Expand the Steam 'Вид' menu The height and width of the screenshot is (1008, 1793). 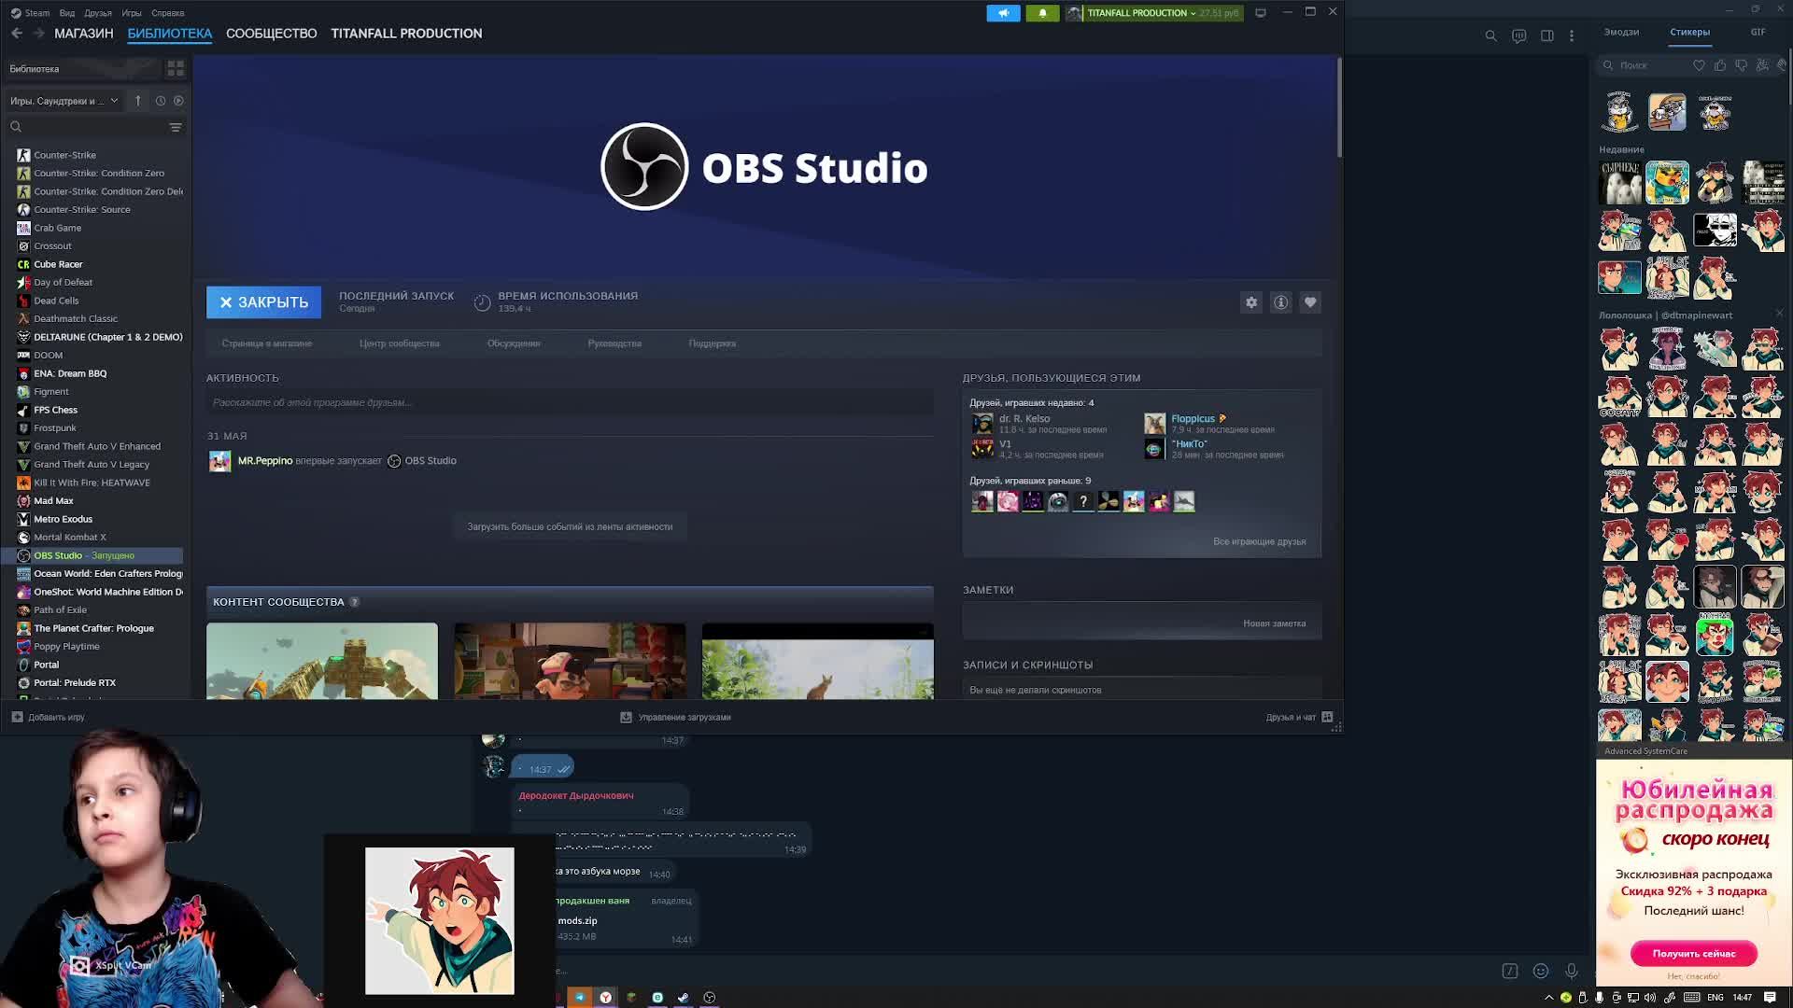67,13
